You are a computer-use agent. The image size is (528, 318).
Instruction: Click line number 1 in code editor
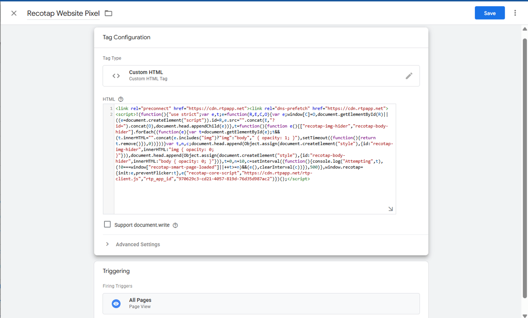(x=111, y=108)
